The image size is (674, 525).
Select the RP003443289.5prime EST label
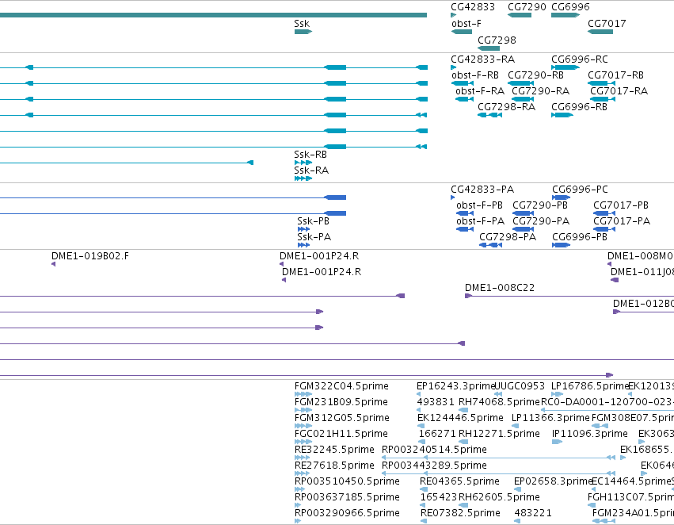[x=434, y=466]
